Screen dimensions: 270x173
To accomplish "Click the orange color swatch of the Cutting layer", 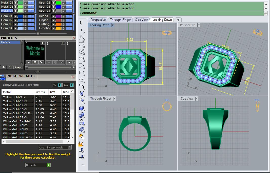I will click(x=58, y=24).
